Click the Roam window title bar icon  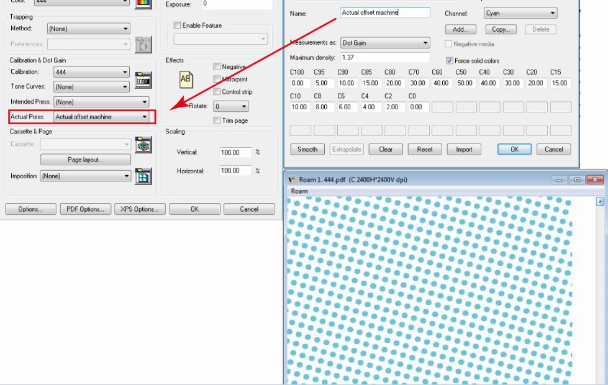click(292, 179)
